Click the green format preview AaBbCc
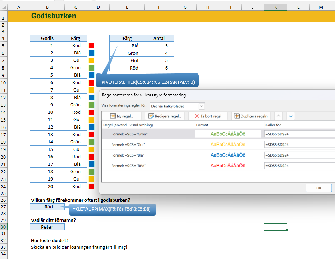The image size is (335, 259). (x=228, y=134)
